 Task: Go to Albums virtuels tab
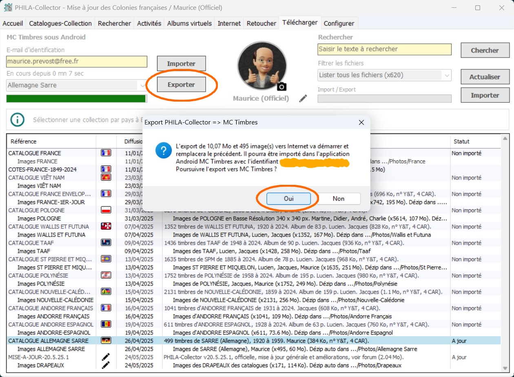[x=189, y=23]
